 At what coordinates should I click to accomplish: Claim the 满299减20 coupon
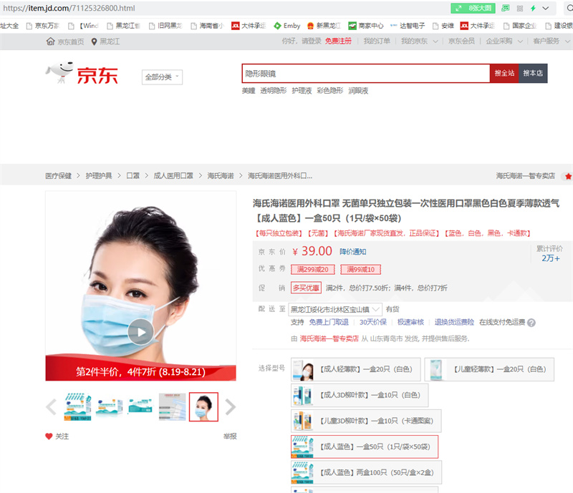pos(312,269)
